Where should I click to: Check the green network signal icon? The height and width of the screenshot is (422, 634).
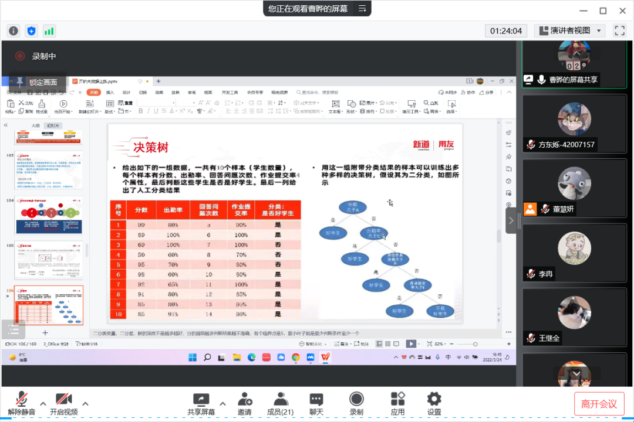tap(49, 30)
